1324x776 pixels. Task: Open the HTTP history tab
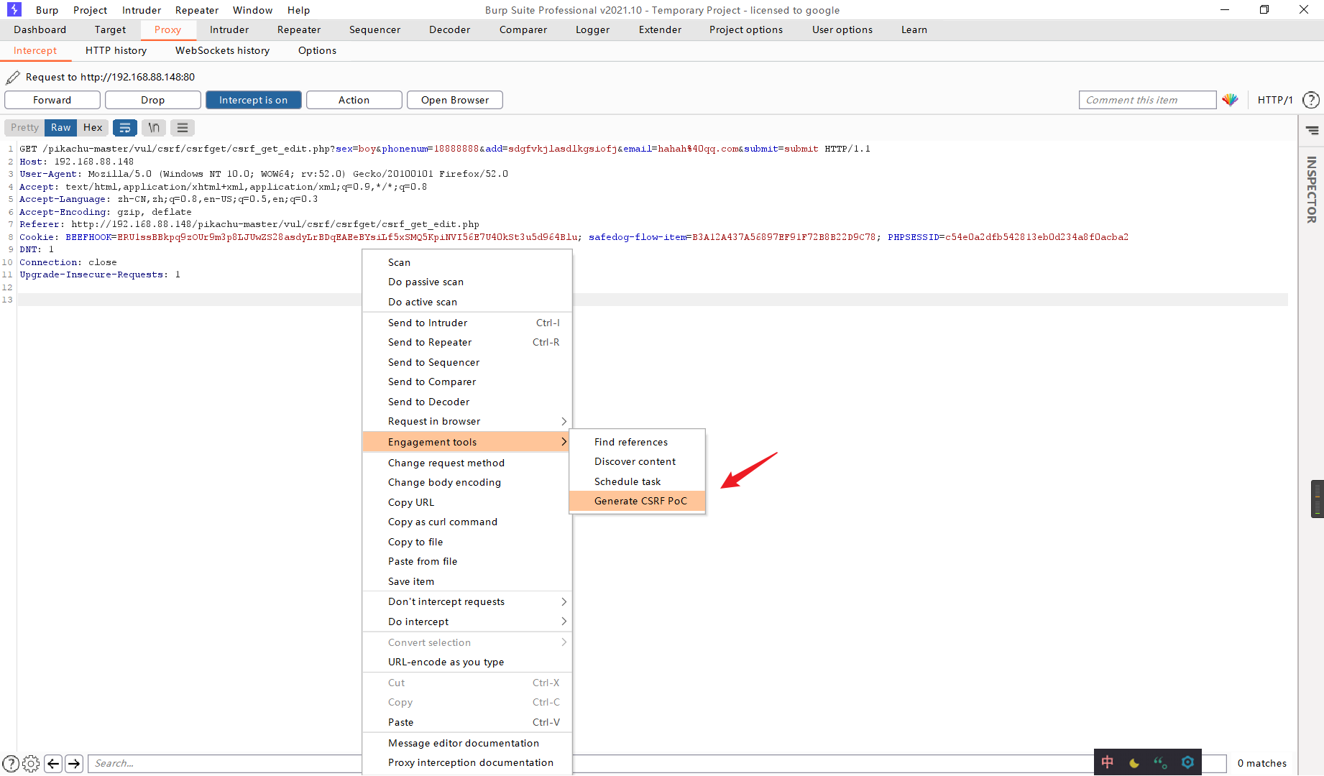[116, 50]
